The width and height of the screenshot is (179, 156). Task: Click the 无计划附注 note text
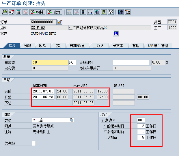(41, 132)
